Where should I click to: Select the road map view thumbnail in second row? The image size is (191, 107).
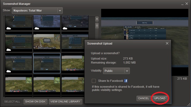47,42
